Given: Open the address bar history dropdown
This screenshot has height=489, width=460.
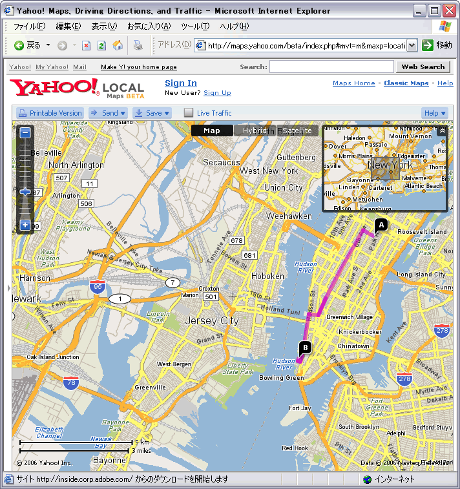Looking at the screenshot, I should (x=412, y=45).
